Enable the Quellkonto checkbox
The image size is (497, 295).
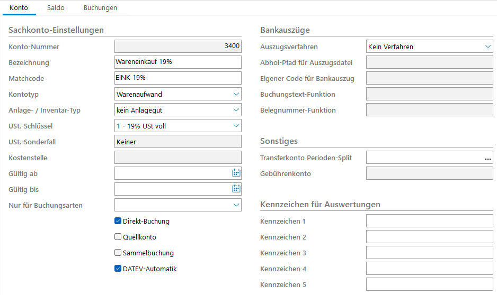(118, 237)
